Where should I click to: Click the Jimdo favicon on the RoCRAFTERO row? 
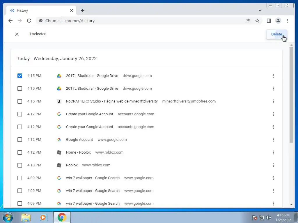pyautogui.click(x=59, y=101)
